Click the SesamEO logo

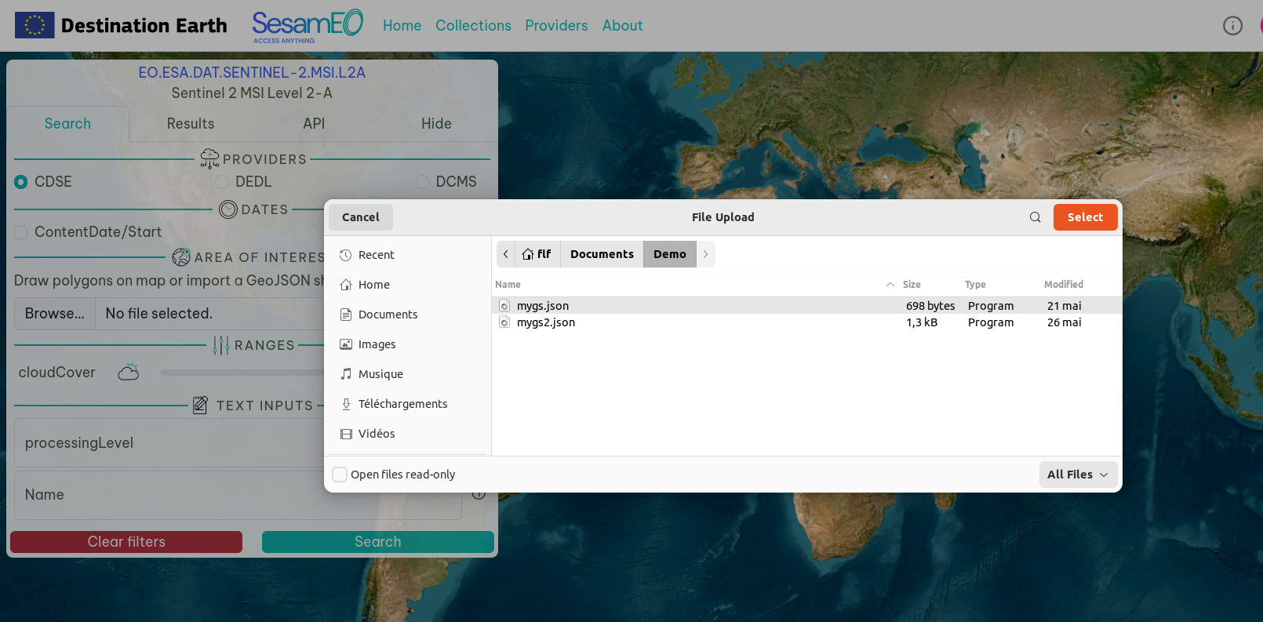tap(308, 26)
